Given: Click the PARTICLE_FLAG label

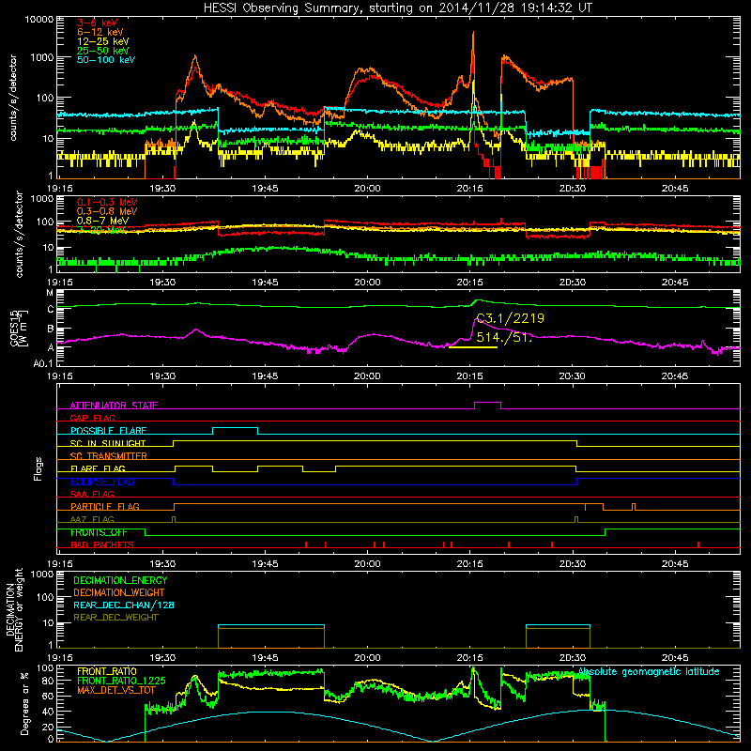Looking at the screenshot, I should (x=105, y=506).
